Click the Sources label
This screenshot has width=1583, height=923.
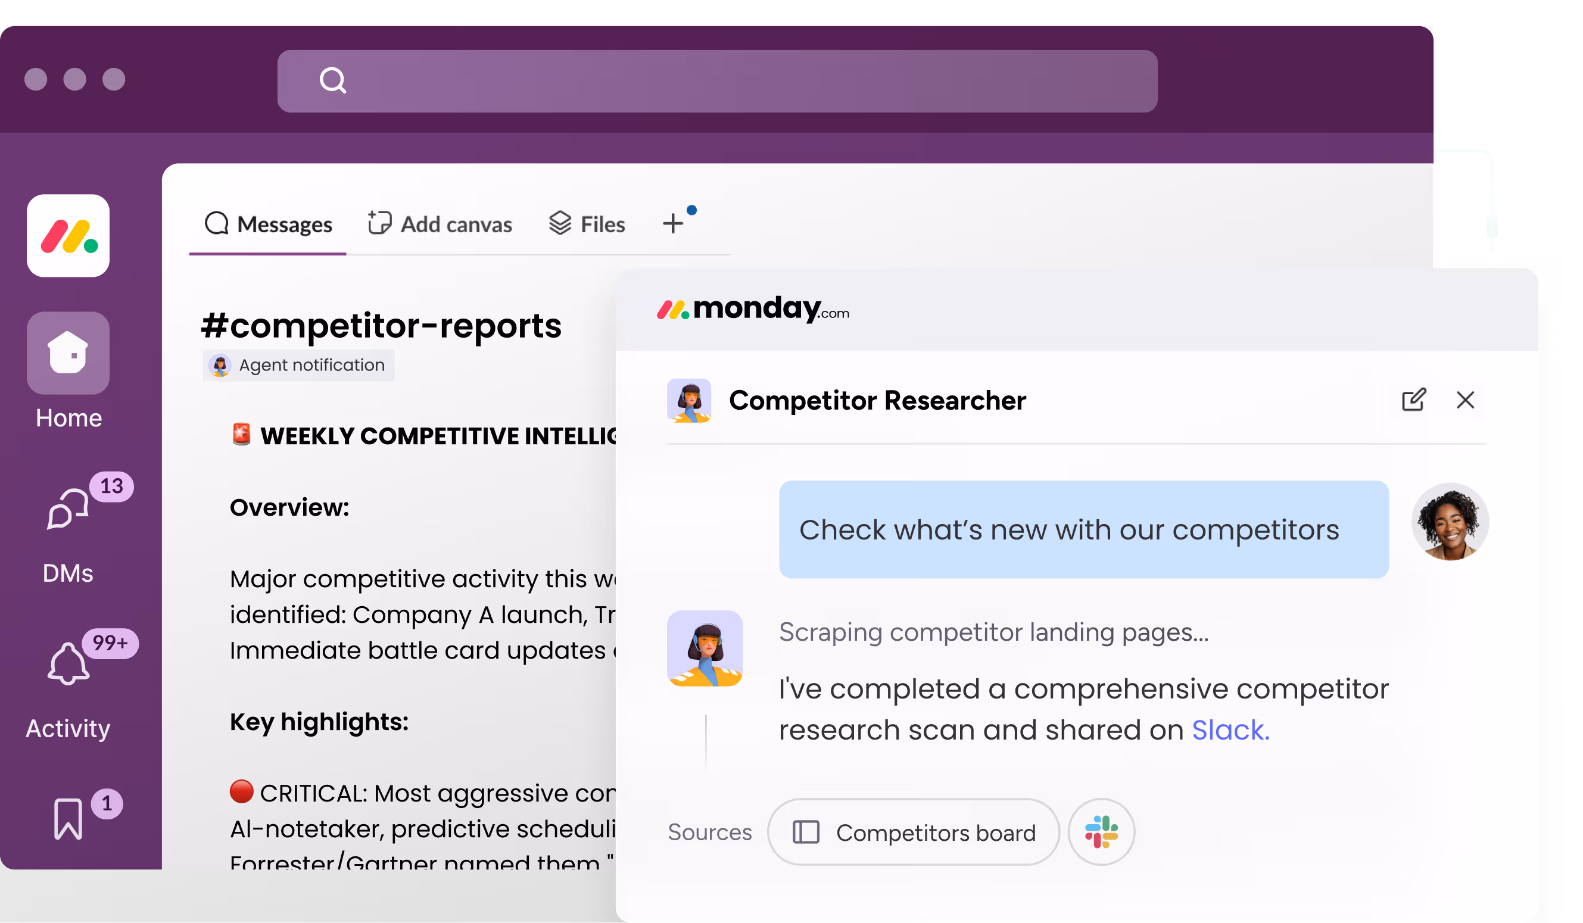pyautogui.click(x=710, y=832)
